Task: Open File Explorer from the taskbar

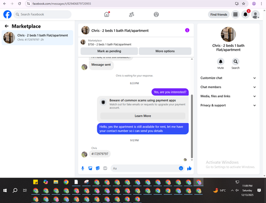Action: coord(56,182)
